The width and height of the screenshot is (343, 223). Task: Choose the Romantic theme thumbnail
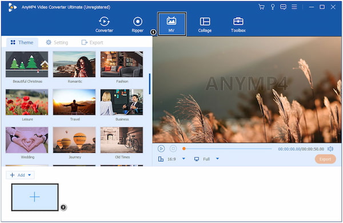(74, 64)
